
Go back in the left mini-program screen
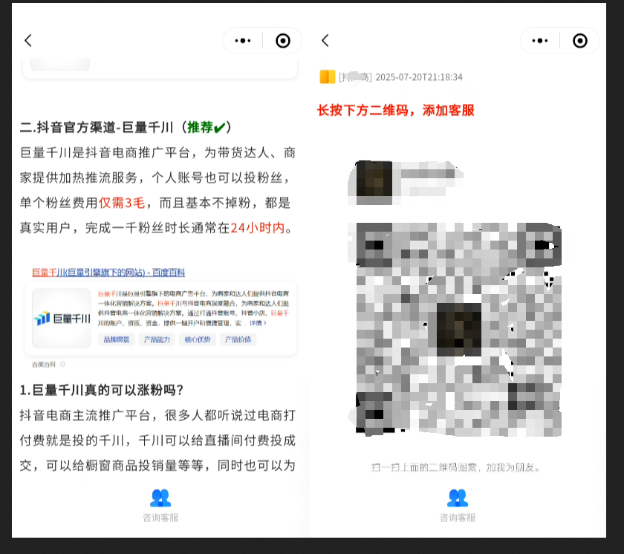tap(28, 41)
